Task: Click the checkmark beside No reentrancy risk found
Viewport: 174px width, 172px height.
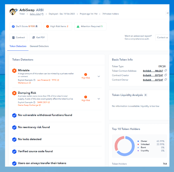Action: [14, 127]
